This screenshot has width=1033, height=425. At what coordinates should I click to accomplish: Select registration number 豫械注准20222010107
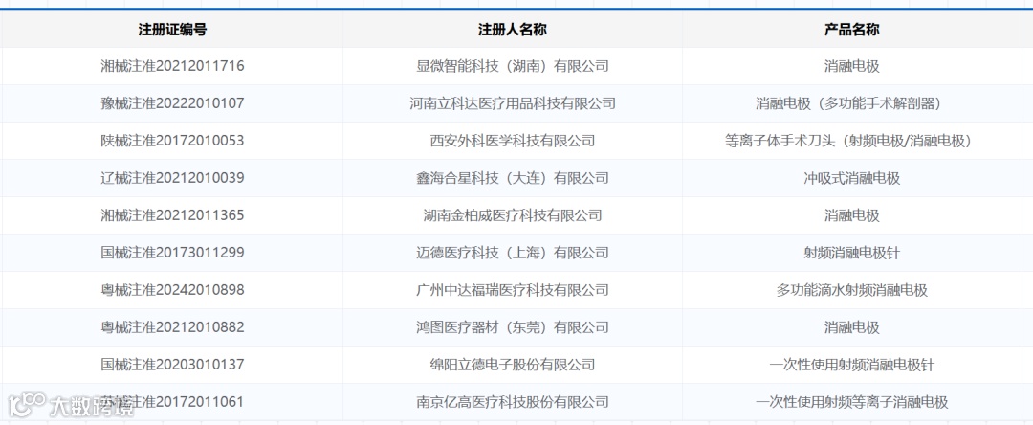click(172, 103)
